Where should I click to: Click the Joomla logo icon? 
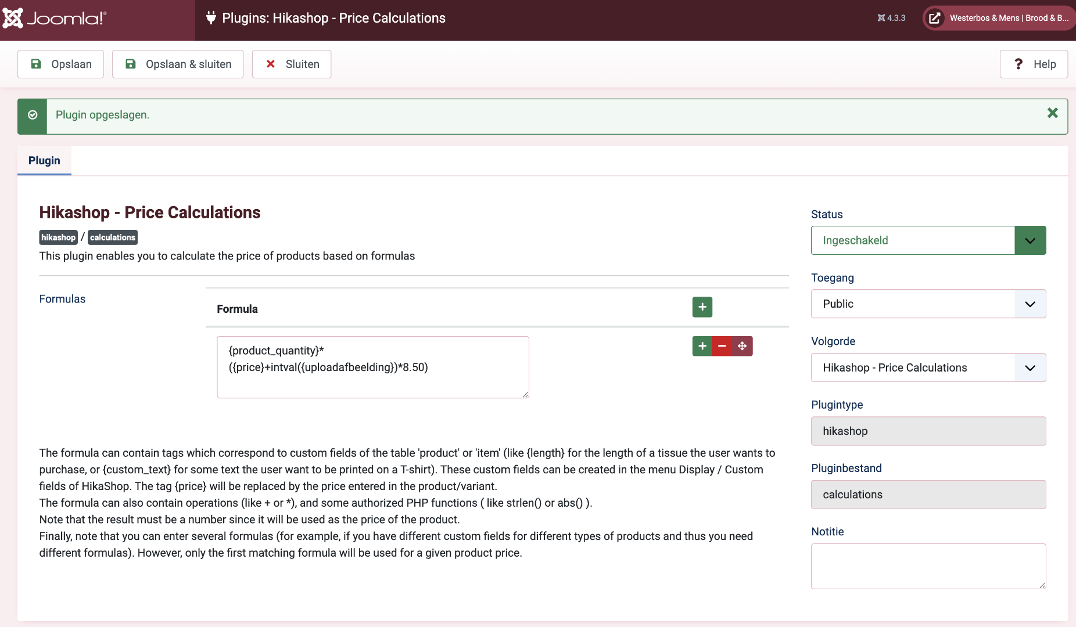coord(13,18)
